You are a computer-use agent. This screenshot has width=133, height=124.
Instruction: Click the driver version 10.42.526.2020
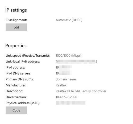66,97
